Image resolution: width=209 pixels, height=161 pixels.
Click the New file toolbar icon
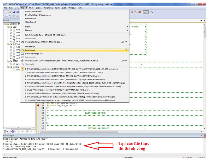click(6, 12)
